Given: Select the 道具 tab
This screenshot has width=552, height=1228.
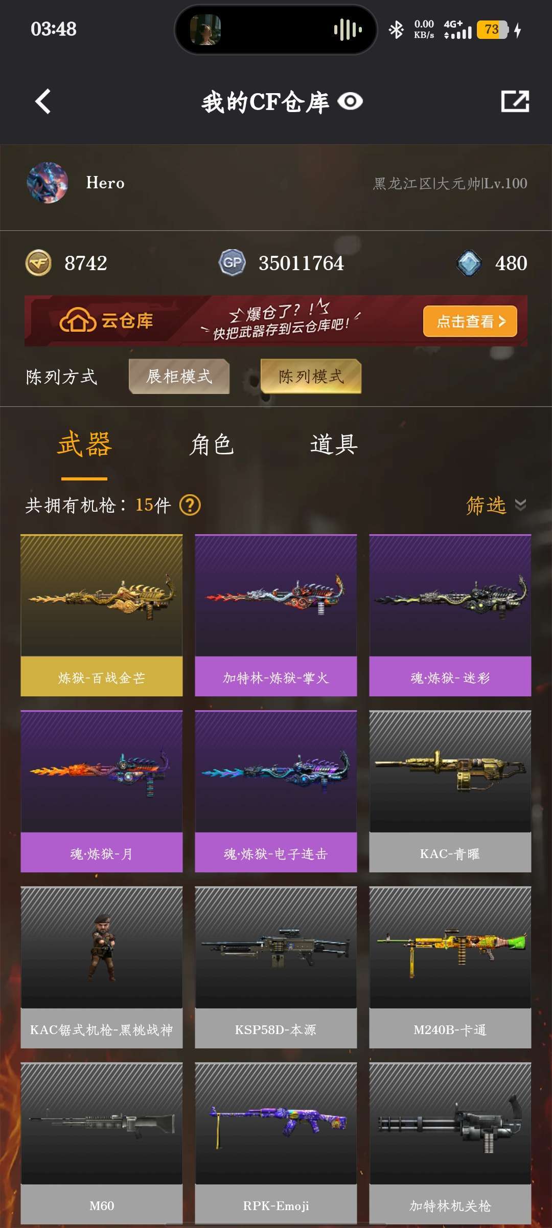Looking at the screenshot, I should click(x=334, y=444).
